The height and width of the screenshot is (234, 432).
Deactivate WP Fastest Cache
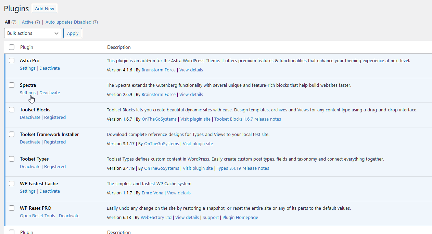(x=50, y=191)
